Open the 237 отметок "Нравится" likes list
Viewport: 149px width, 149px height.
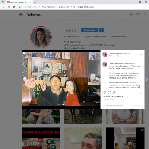113,96
